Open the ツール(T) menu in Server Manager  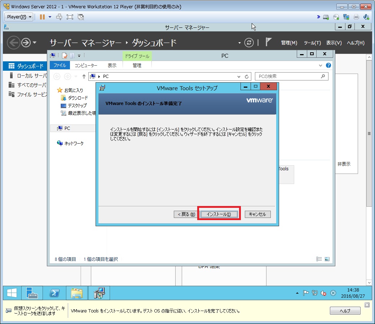(x=312, y=43)
